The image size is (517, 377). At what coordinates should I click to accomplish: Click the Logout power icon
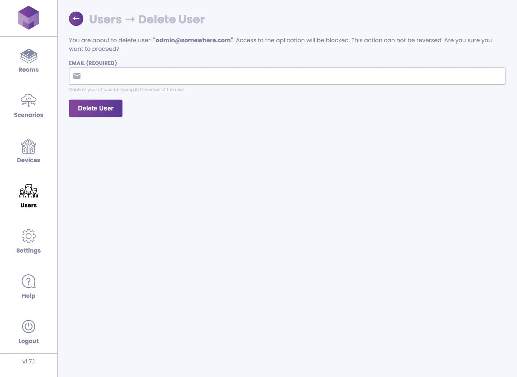(28, 327)
